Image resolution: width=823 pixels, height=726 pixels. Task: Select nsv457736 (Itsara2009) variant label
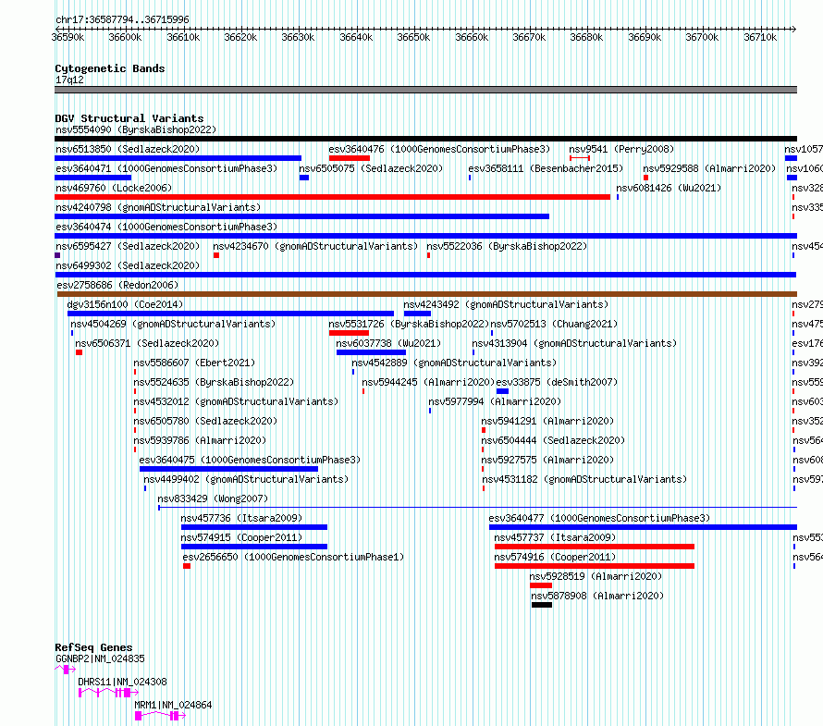point(241,518)
